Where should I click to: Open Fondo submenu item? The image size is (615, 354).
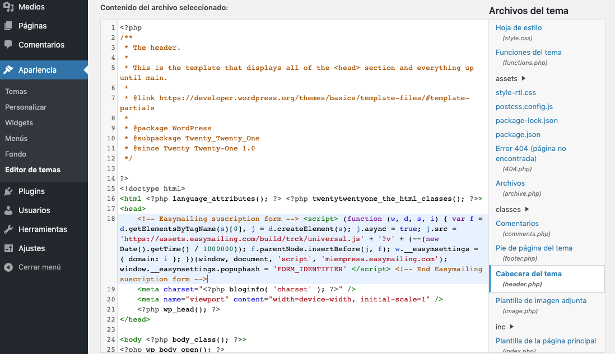coord(16,154)
